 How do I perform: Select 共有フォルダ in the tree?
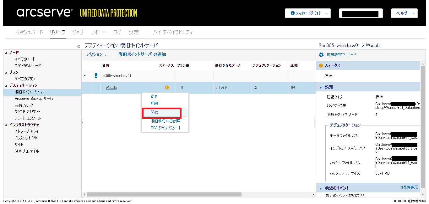tap(24, 105)
